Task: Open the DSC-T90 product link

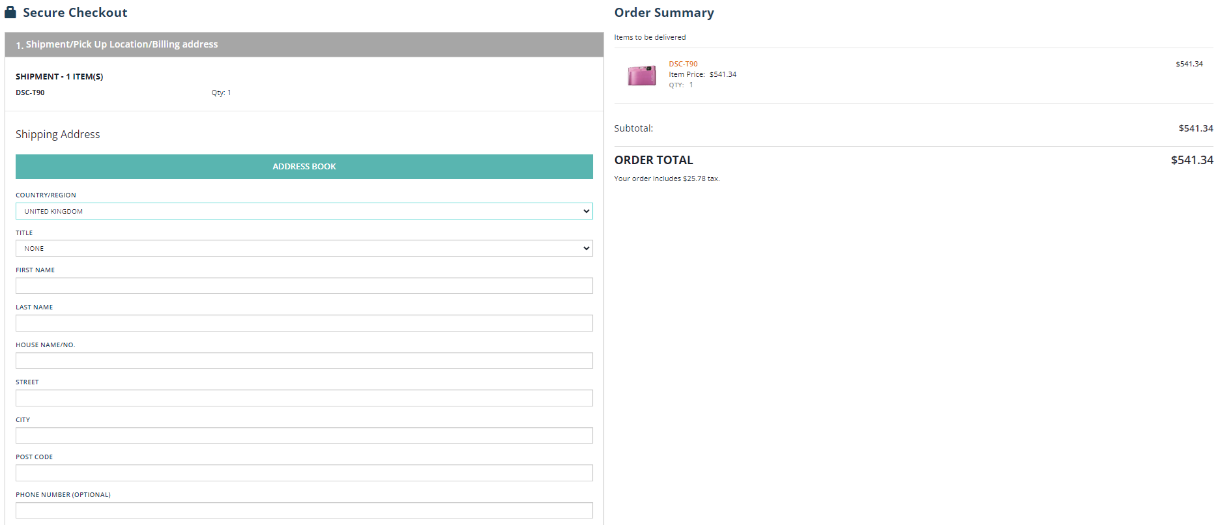Action: pyautogui.click(x=683, y=64)
